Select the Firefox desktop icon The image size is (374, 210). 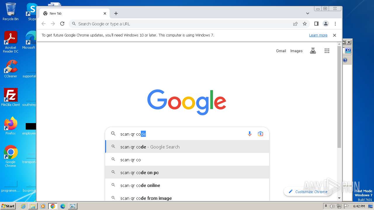point(11,126)
